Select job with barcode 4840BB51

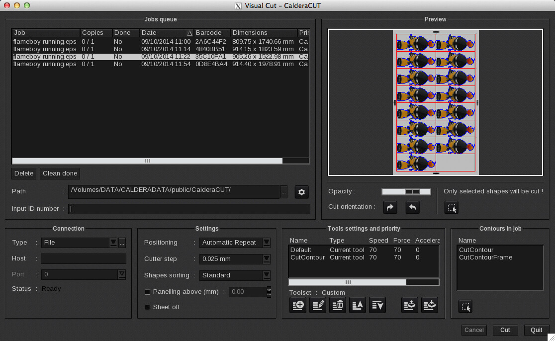tap(160, 49)
